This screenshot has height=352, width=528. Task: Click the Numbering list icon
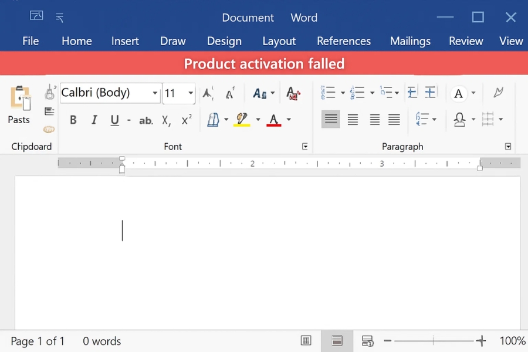point(357,92)
